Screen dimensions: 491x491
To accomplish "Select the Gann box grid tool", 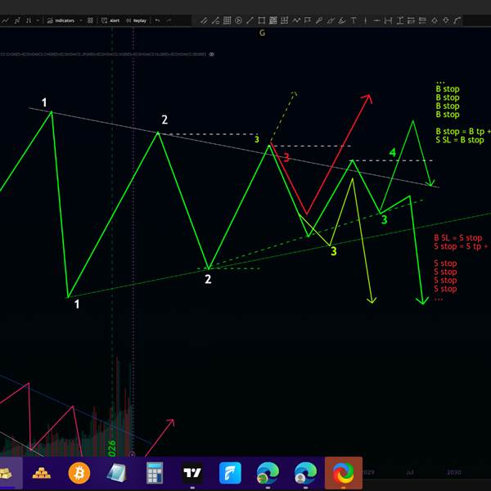I will point(227,20).
